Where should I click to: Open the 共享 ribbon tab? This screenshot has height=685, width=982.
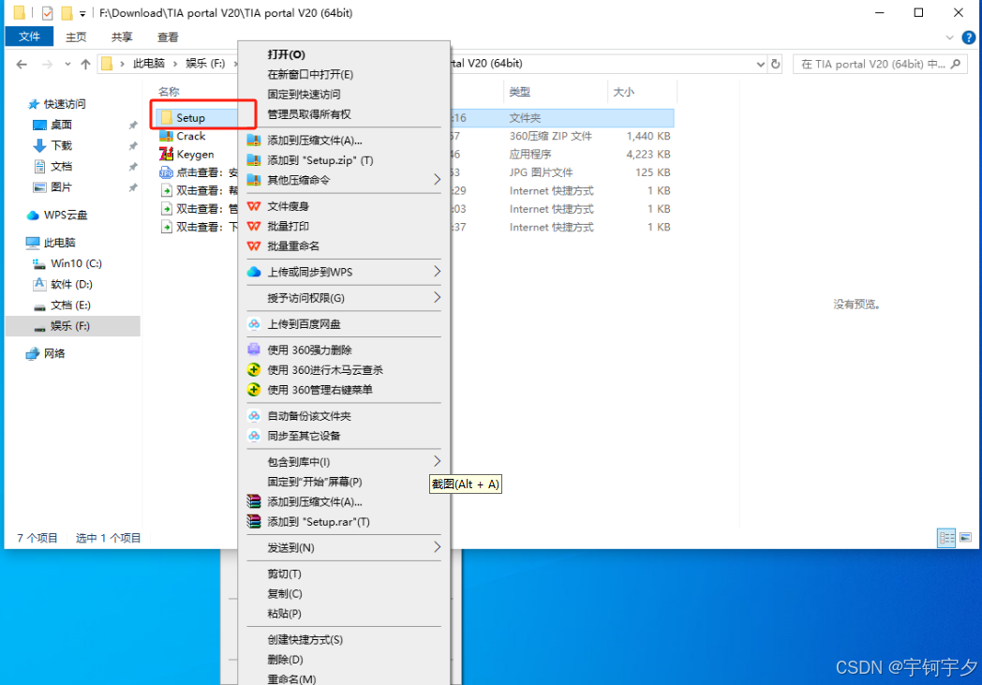click(x=122, y=37)
